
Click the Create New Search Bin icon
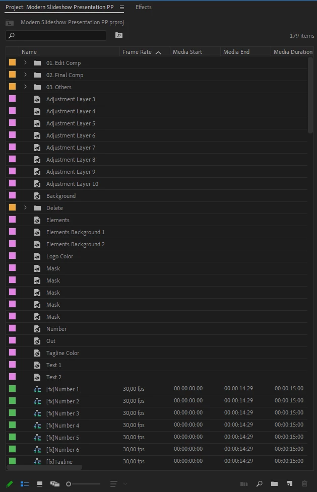tap(119, 35)
